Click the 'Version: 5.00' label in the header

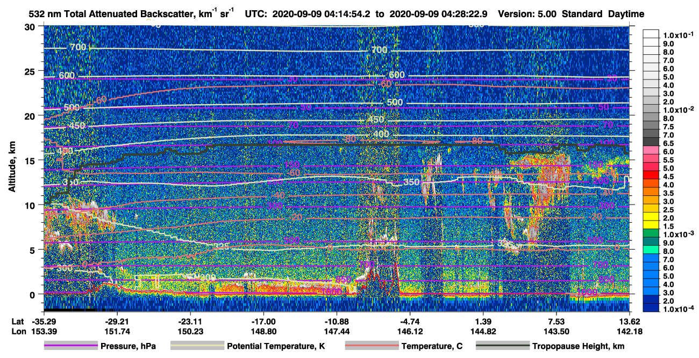(528, 14)
